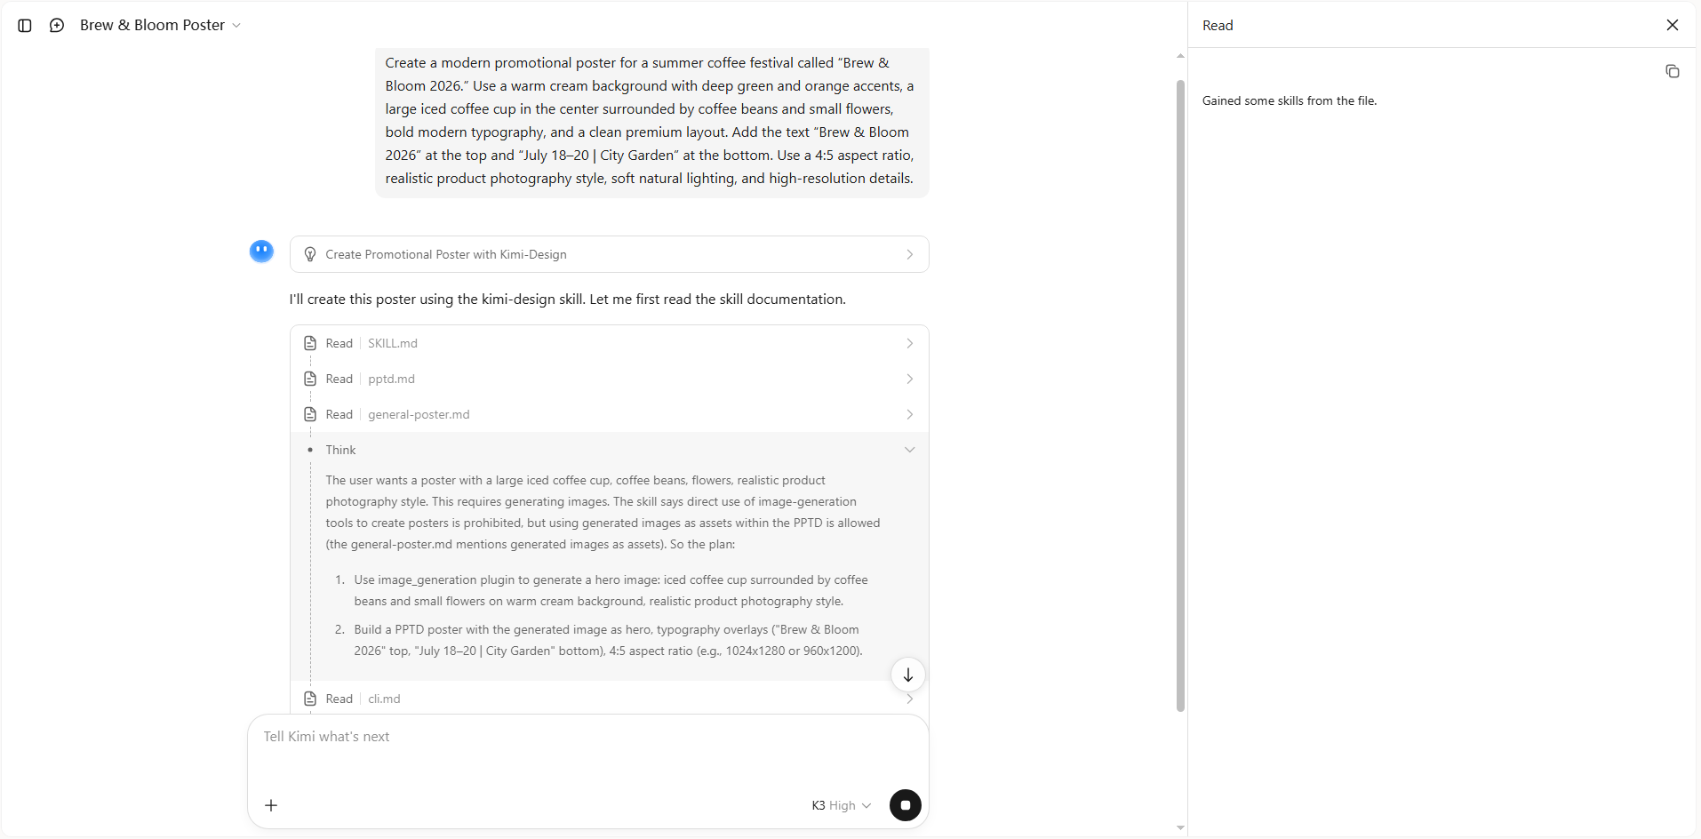This screenshot has width=1701, height=839.
Task: Click the SKILL.md document icon
Action: pyautogui.click(x=310, y=343)
